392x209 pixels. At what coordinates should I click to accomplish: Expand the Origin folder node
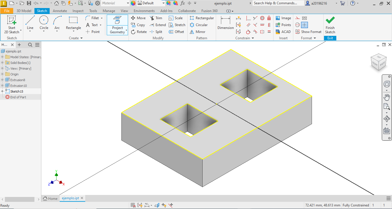(2, 74)
